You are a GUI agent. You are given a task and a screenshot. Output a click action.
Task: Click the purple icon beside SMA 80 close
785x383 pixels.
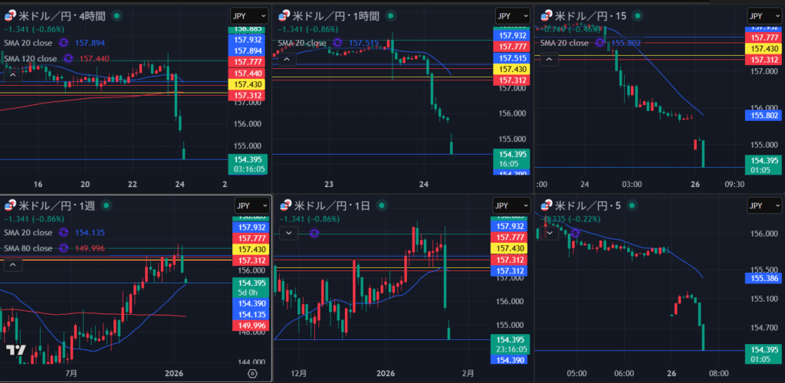[63, 248]
